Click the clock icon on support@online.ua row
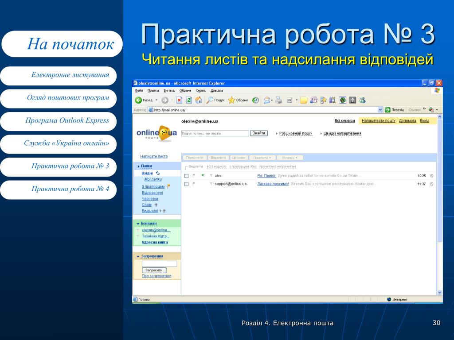454x340 pixels. pyautogui.click(x=431, y=184)
